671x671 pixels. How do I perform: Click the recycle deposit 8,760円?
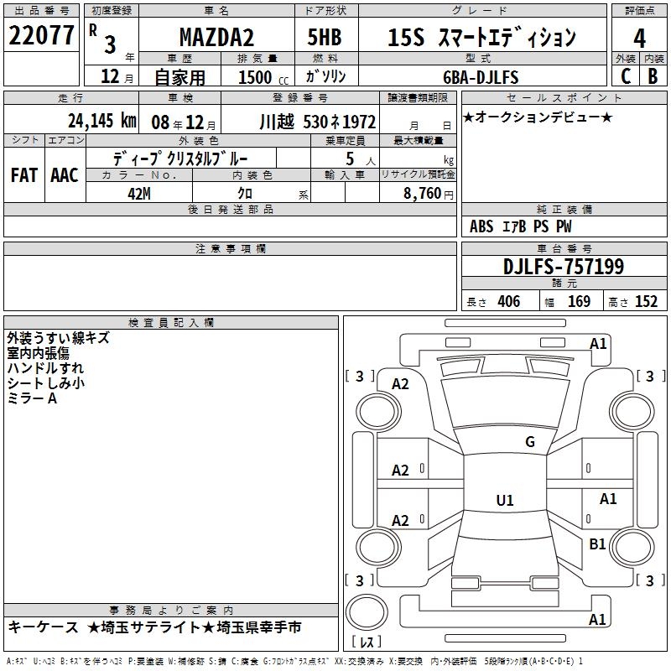[429, 194]
